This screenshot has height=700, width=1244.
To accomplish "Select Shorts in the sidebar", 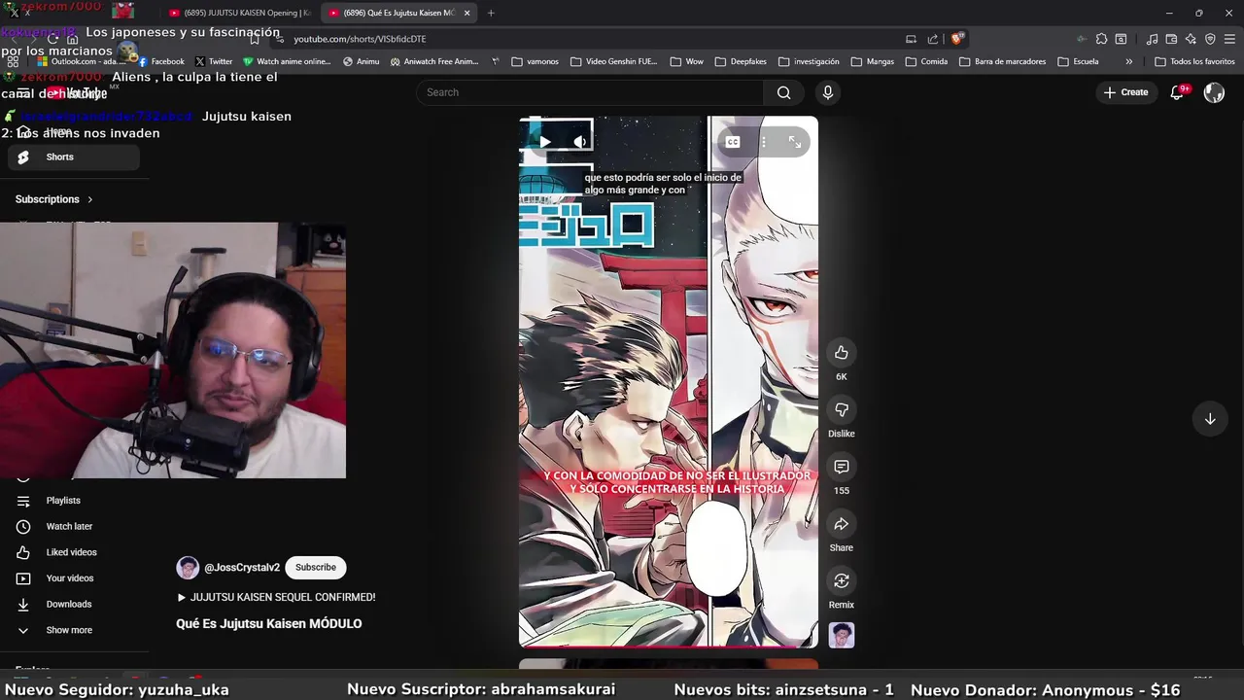I will tap(74, 157).
